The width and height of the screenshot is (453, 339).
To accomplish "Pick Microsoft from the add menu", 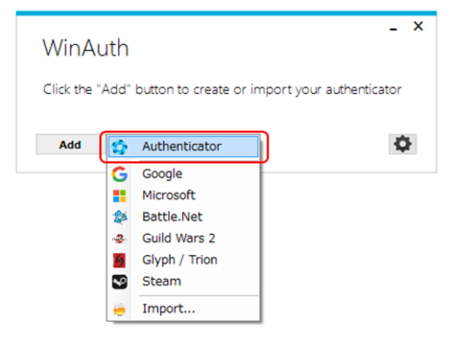I will point(183,195).
